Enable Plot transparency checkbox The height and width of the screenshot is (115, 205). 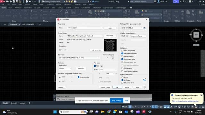[x=122, y=56]
